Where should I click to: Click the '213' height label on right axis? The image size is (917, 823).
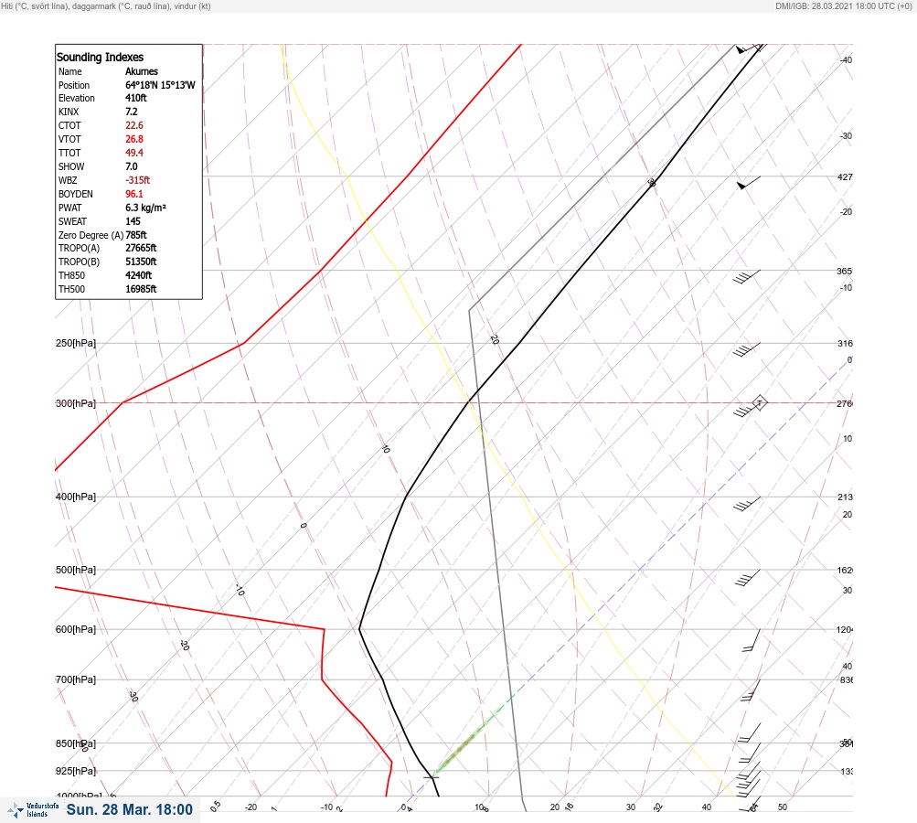click(x=845, y=497)
